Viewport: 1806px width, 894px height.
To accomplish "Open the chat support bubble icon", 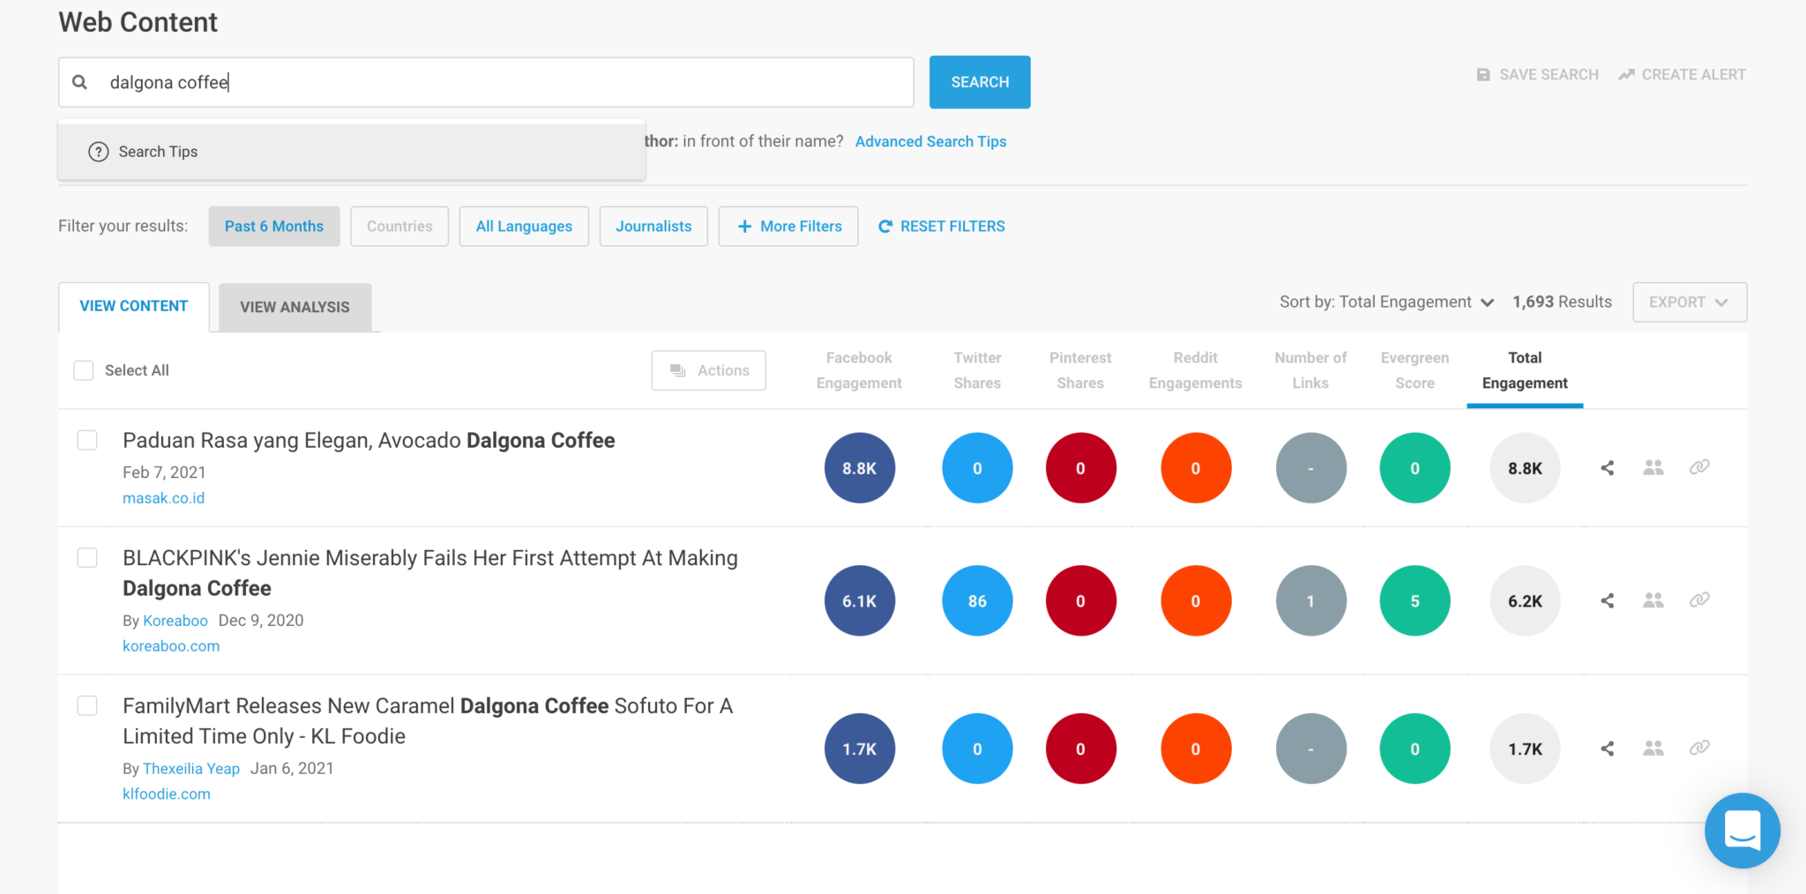I will coord(1742,830).
